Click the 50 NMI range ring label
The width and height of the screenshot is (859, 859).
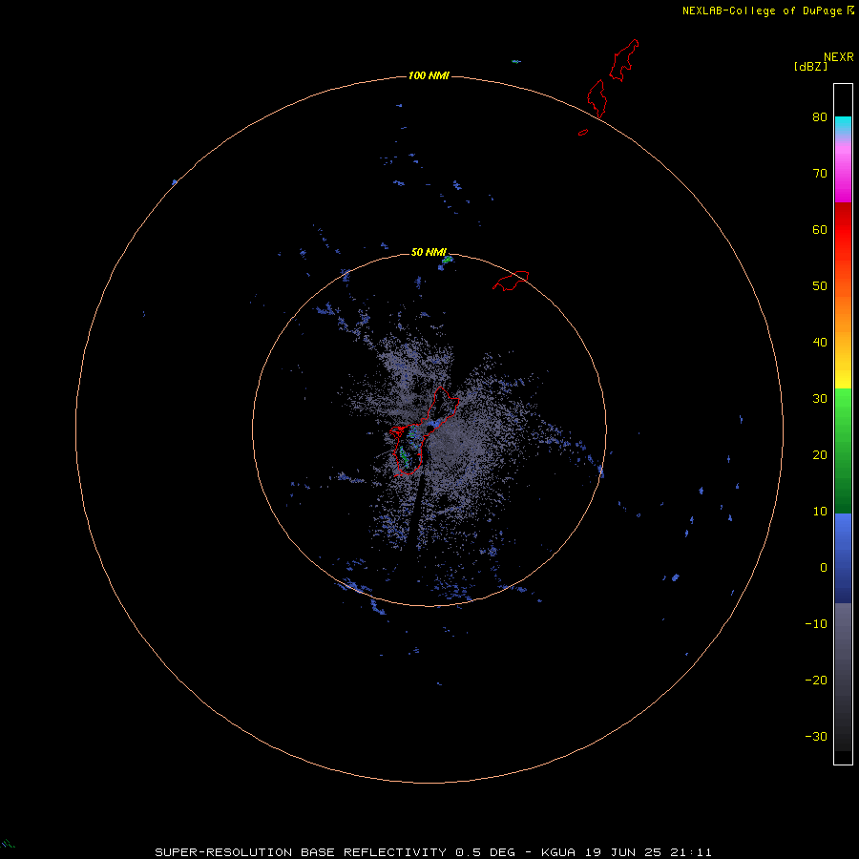(429, 252)
